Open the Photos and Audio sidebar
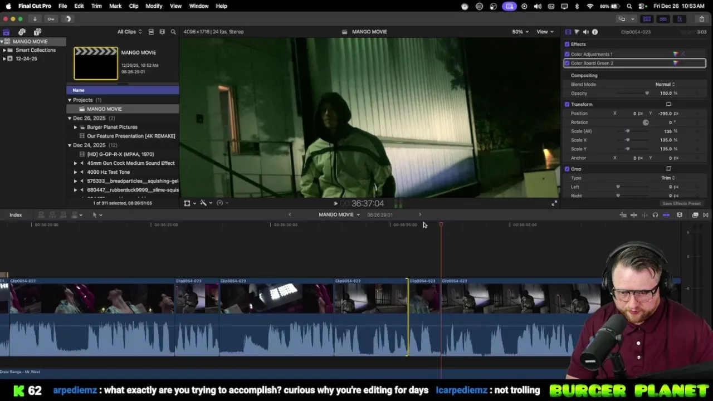Screen dimensions: 713x401 (x=22, y=32)
